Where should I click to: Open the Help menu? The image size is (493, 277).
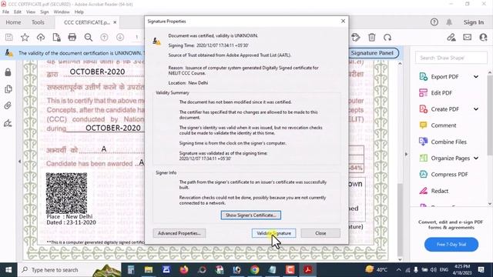tap(79, 12)
